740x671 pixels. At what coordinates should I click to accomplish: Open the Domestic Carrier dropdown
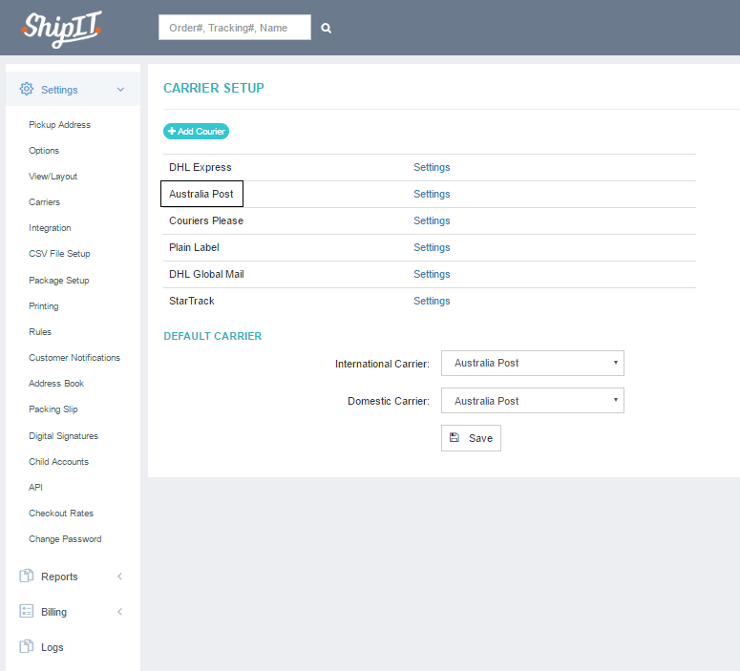click(x=533, y=401)
